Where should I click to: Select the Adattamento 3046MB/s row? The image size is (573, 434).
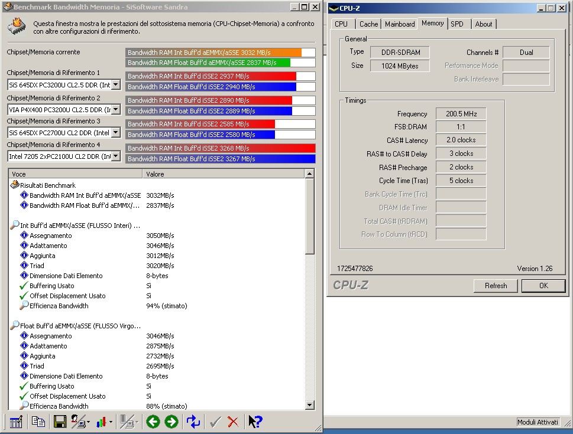156,246
